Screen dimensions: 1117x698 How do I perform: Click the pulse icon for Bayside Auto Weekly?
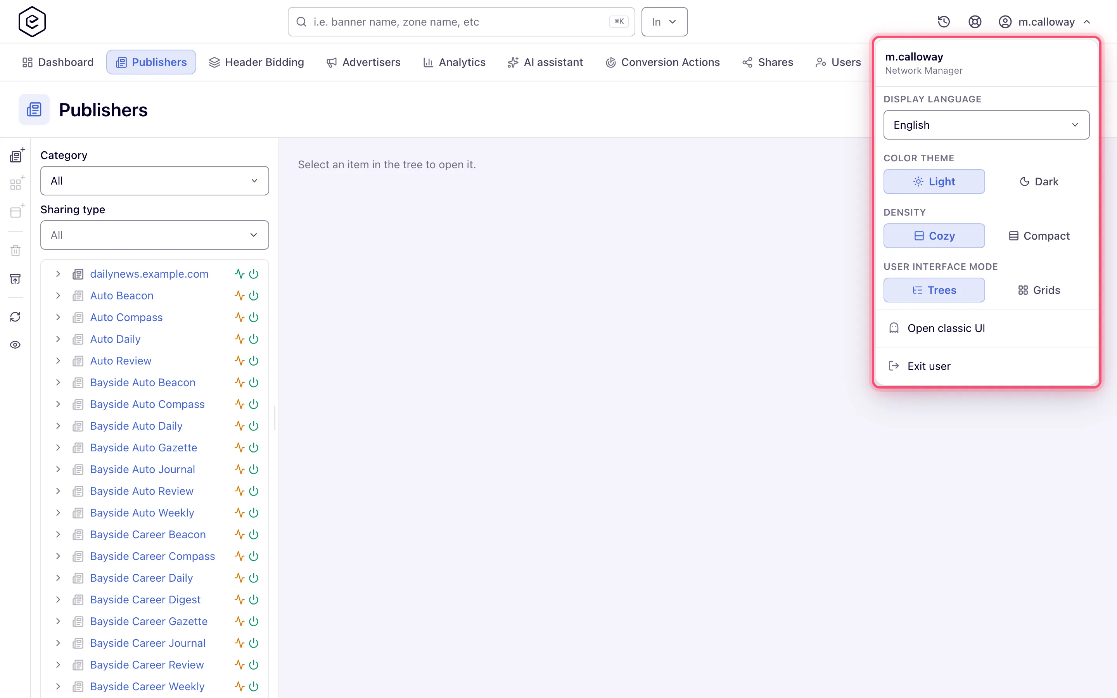point(239,512)
